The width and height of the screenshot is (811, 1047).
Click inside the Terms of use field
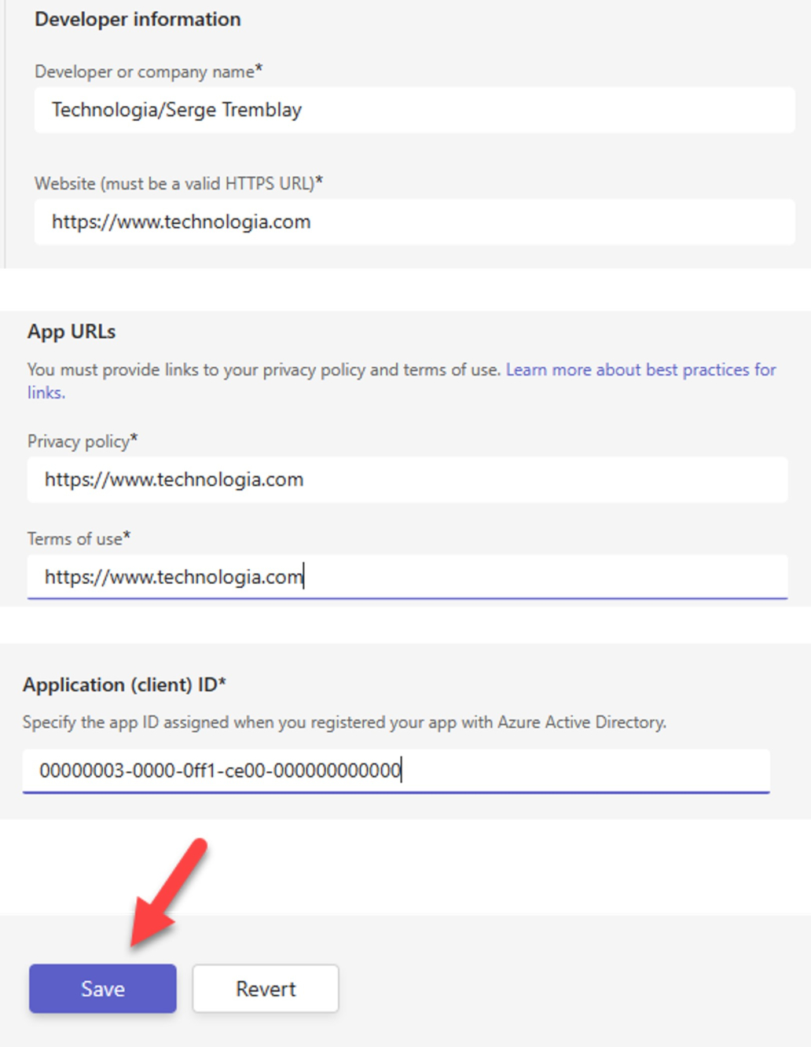(407, 577)
